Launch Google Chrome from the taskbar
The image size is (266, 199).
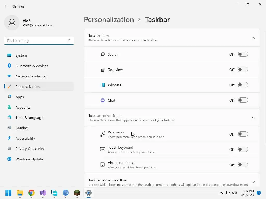click(x=31, y=193)
